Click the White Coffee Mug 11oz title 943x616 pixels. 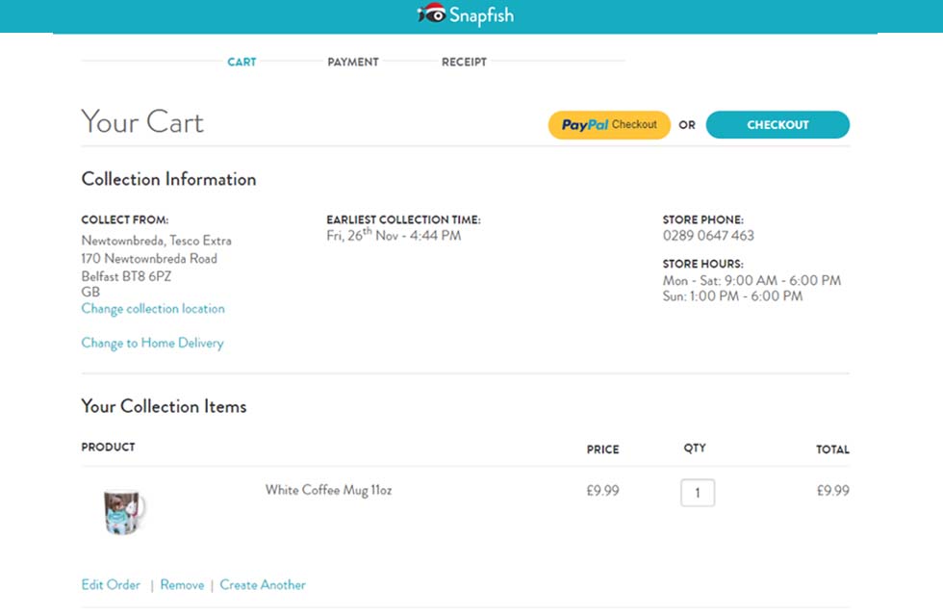330,490
